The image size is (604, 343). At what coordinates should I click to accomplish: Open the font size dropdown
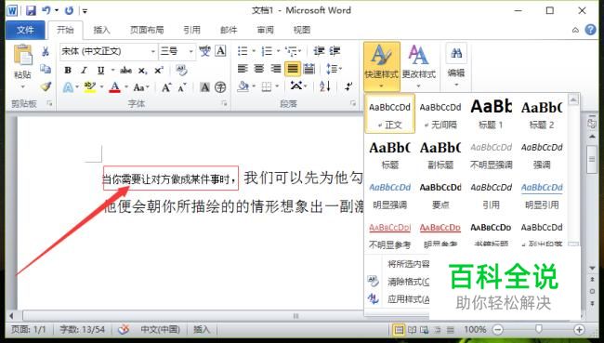[190, 51]
